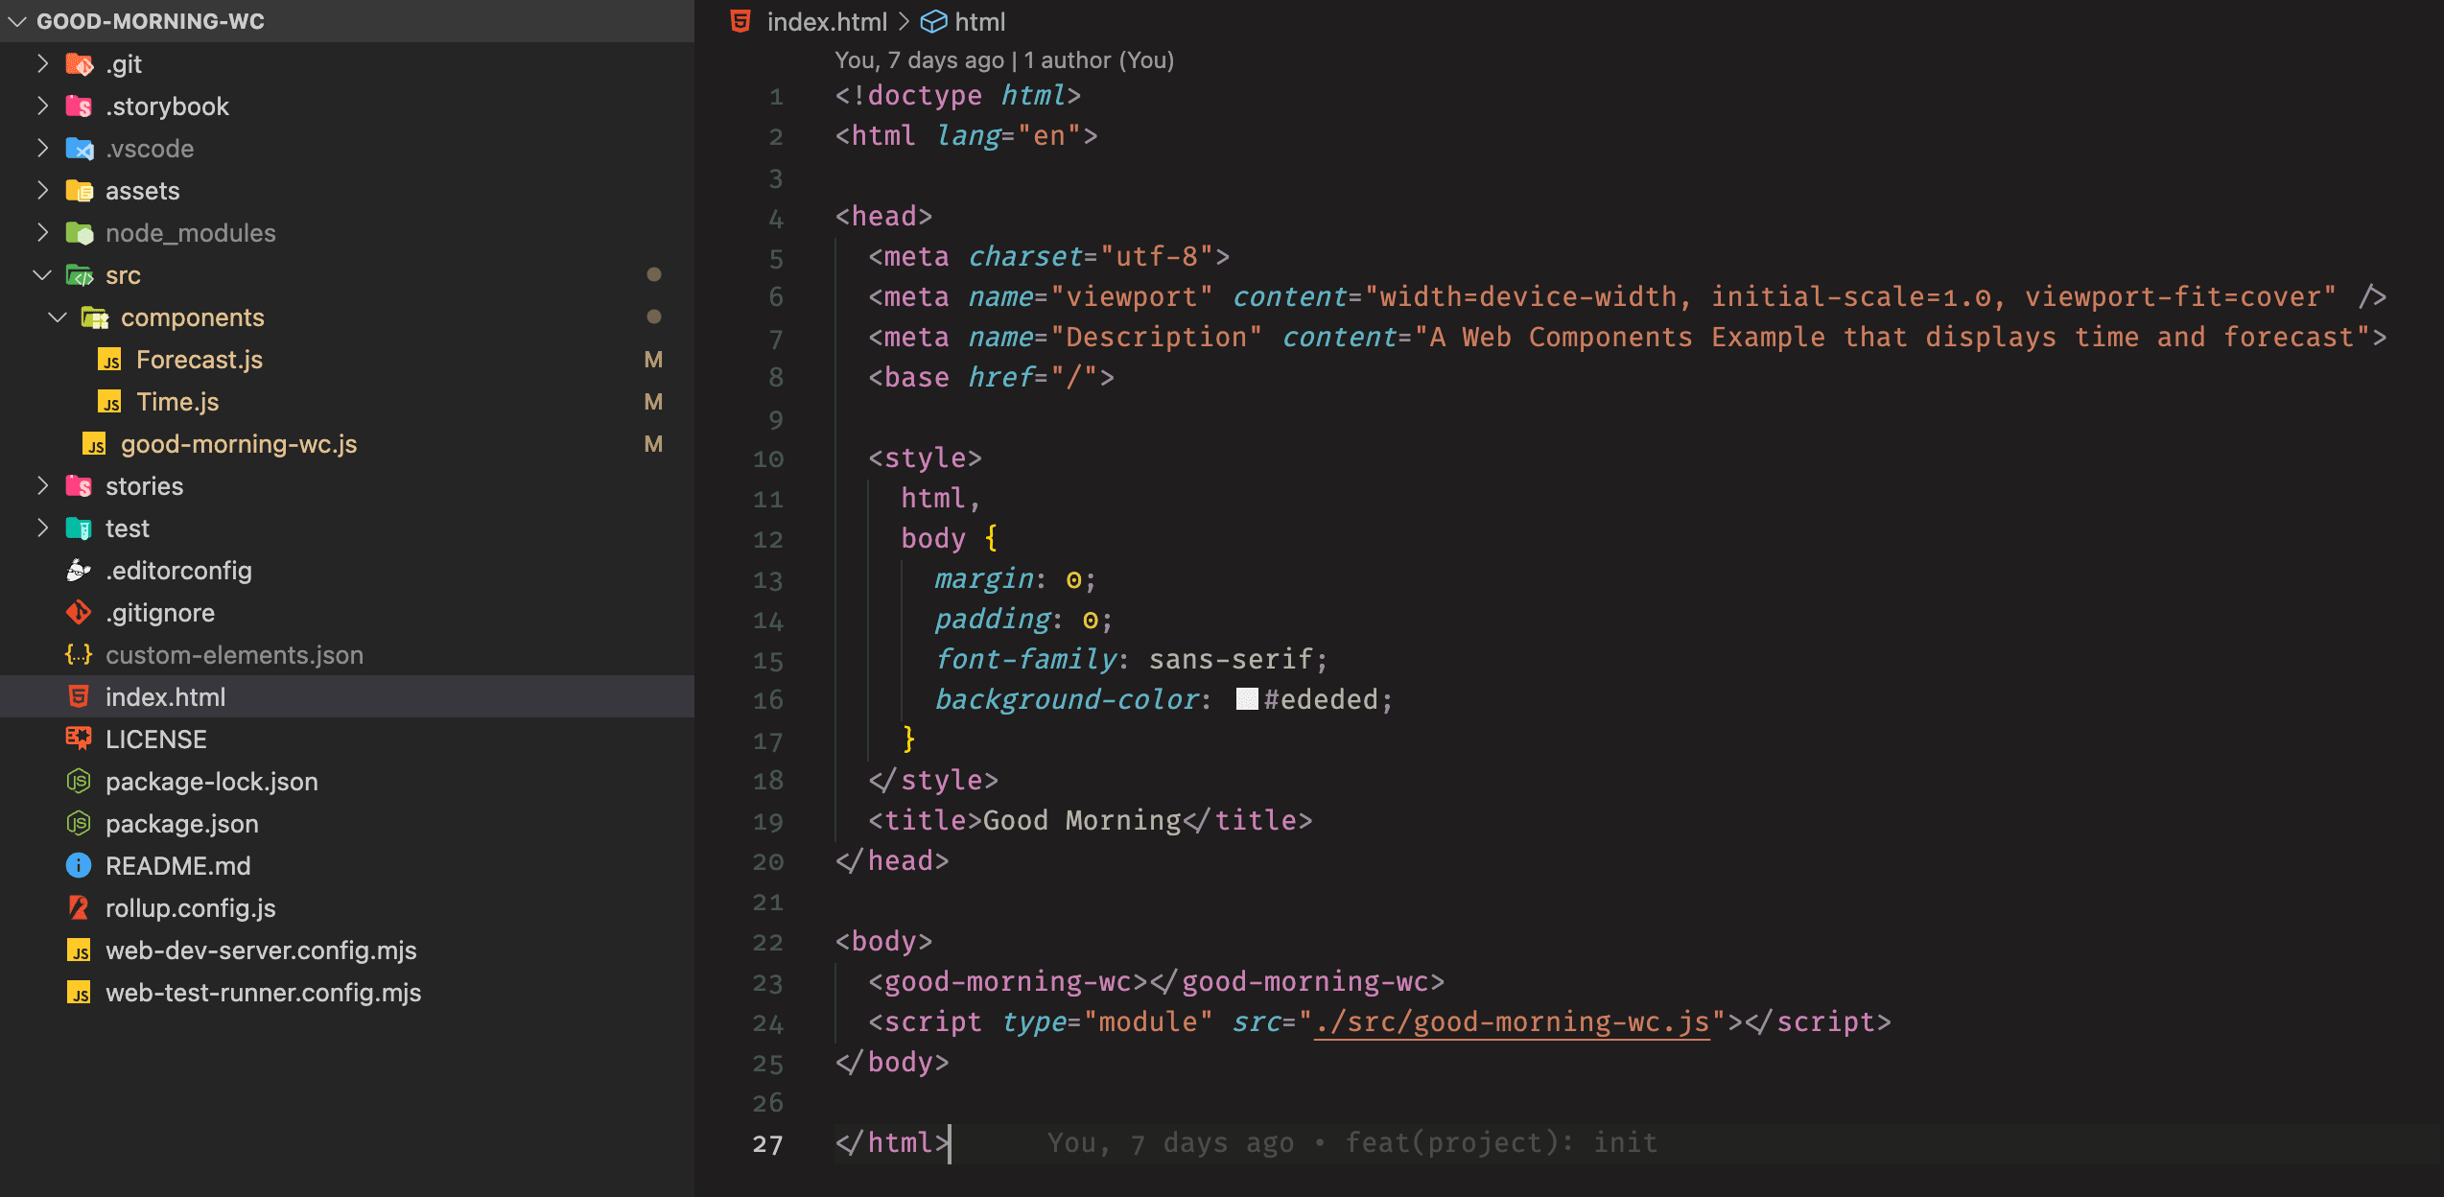
Task: Click the node_modules folder icon
Action: (x=79, y=233)
